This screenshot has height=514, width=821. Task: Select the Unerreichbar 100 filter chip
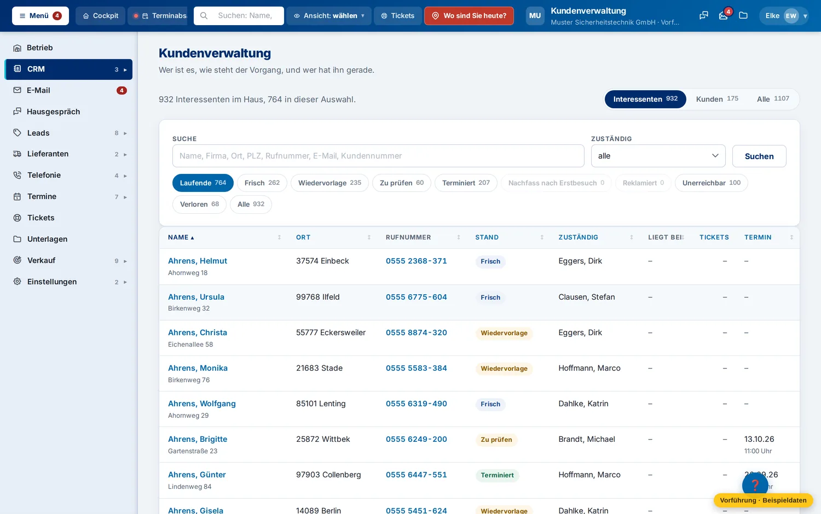(712, 183)
